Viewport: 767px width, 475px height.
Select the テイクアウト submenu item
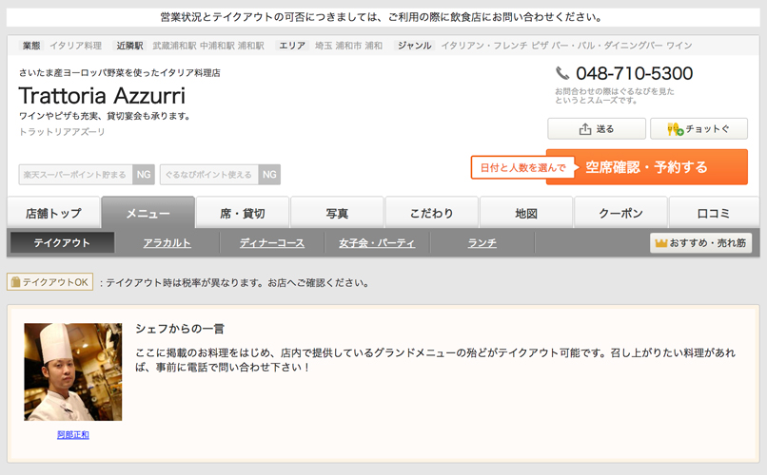point(62,242)
